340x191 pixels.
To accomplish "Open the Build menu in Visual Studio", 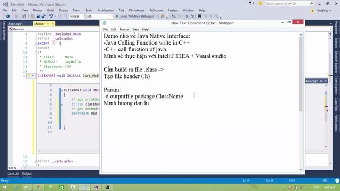I will [x=50, y=10].
